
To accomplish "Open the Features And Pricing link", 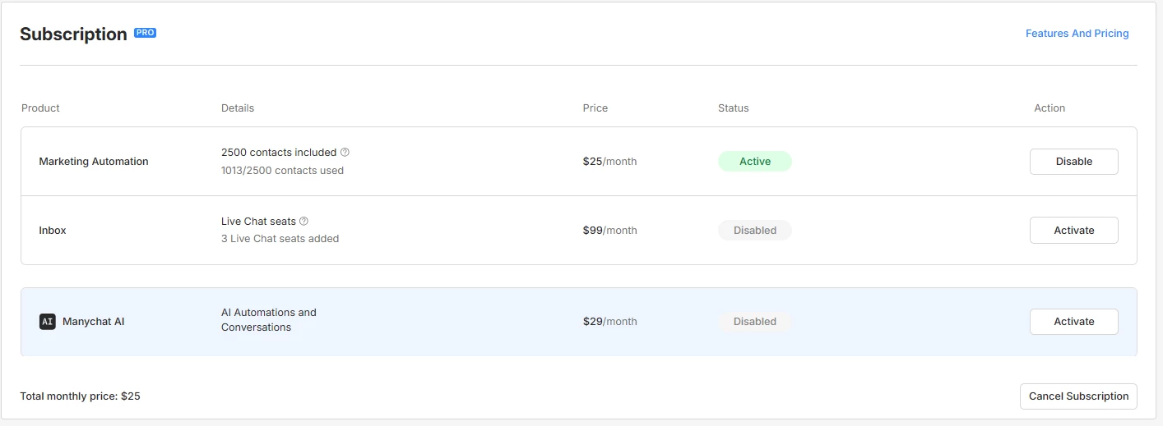I will [x=1077, y=34].
